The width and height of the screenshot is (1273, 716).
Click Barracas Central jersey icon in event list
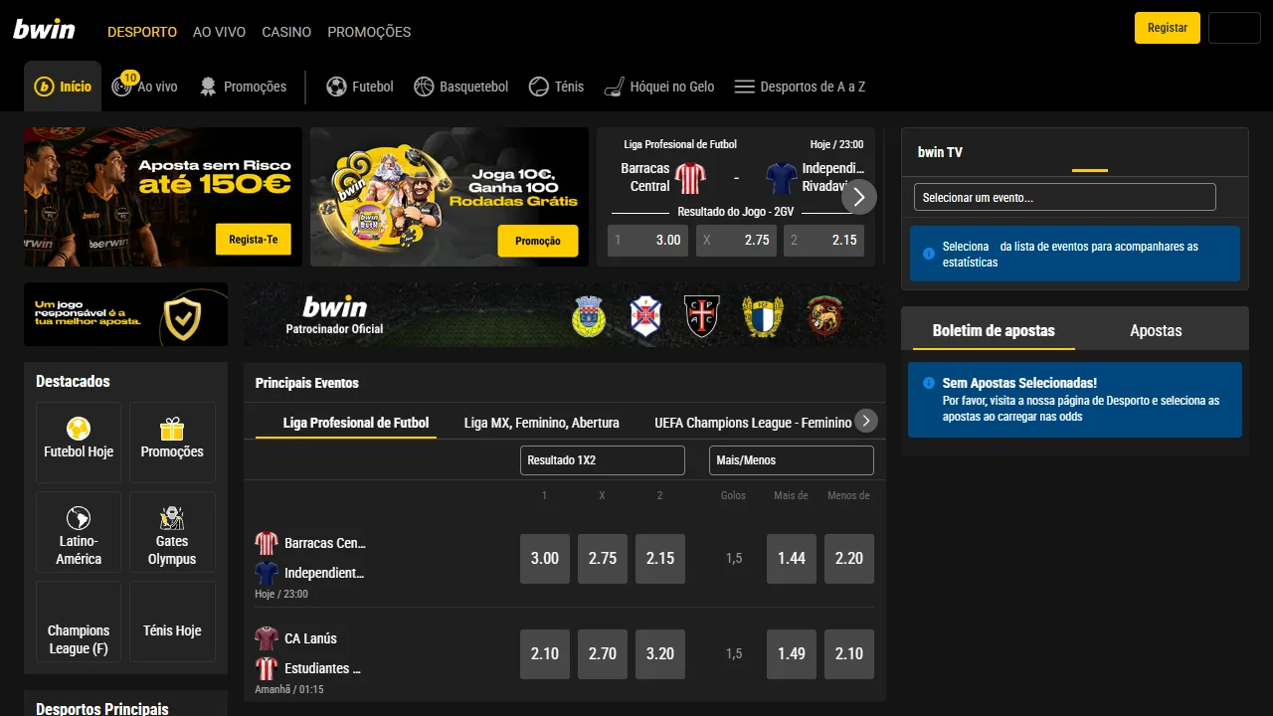point(267,543)
